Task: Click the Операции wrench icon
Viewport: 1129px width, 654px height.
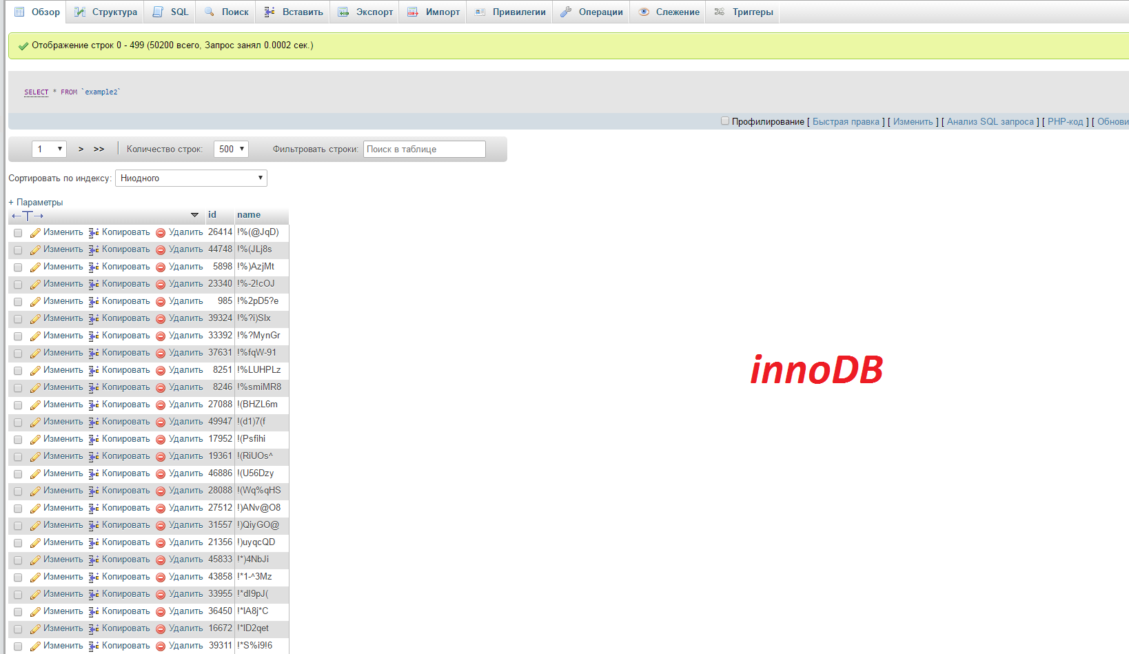Action: [x=566, y=12]
